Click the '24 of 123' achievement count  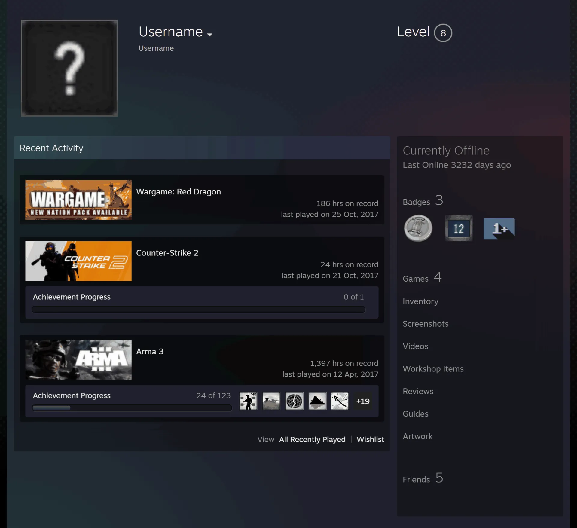click(x=214, y=395)
